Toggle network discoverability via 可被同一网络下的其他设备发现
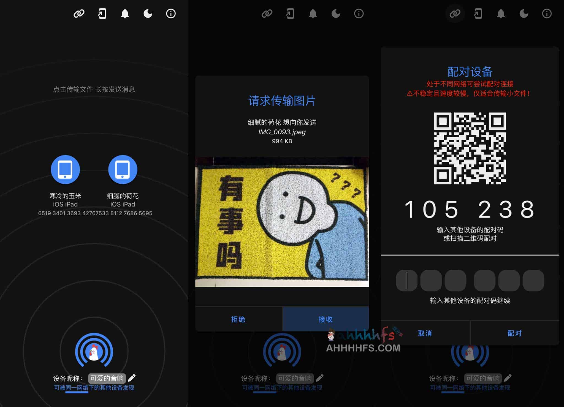 tap(93, 387)
